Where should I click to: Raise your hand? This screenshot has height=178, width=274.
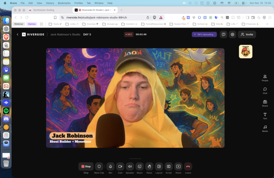coord(149,166)
